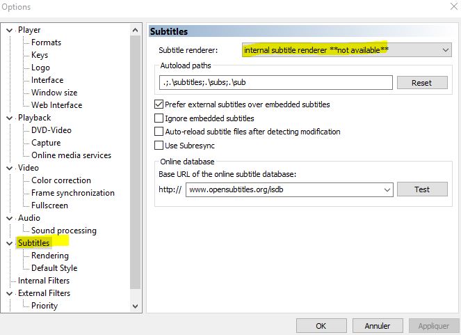The image size is (461, 335).
Task: Select the Video tree item
Action: 29,168
